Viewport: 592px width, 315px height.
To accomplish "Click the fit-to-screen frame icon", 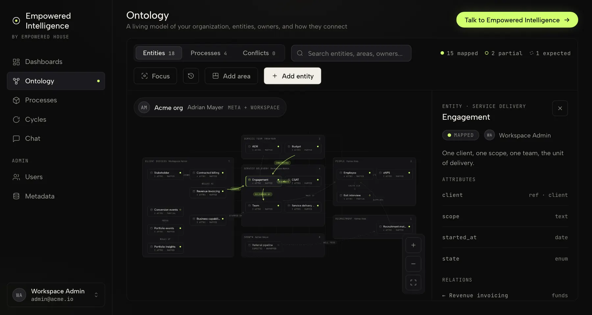I will (x=413, y=283).
